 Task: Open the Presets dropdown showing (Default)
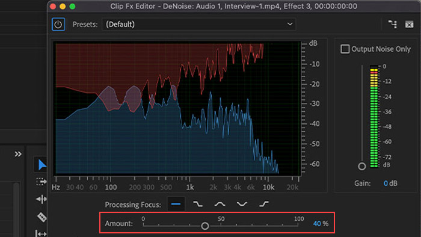tap(198, 25)
